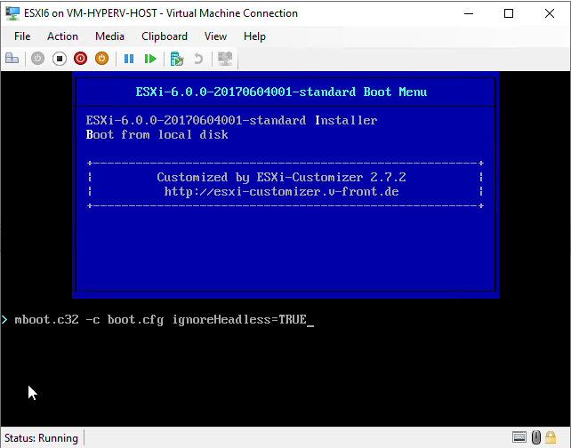The height and width of the screenshot is (448, 571).
Task: Open the File menu
Action: tap(22, 36)
